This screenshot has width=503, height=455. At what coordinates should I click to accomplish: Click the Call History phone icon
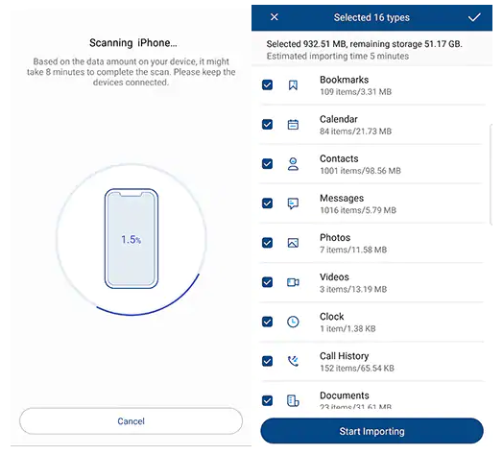(x=293, y=361)
